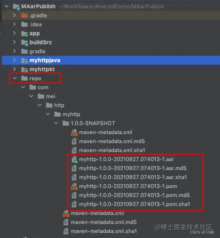The image size is (220, 238).
Task: Select the myhttpkt module label
Action: pos(42,69)
